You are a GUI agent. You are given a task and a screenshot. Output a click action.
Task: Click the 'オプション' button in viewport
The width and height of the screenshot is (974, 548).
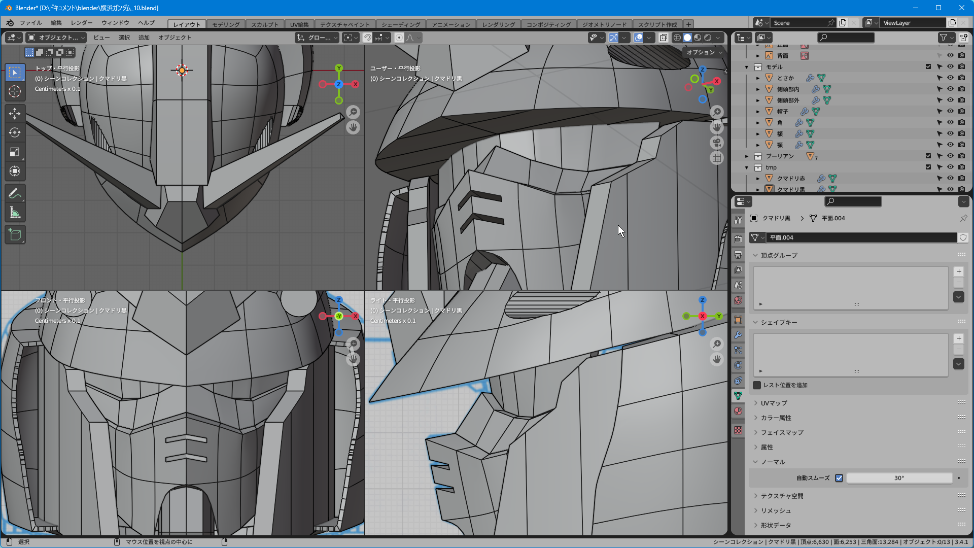[x=704, y=52]
